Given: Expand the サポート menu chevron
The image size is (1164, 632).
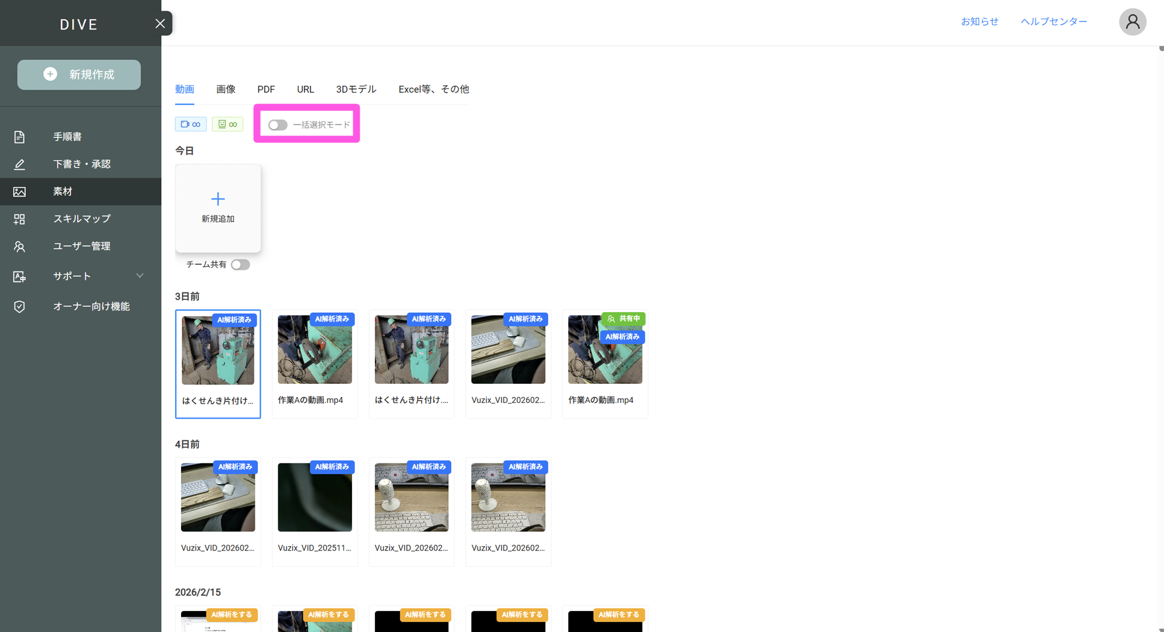Looking at the screenshot, I should pyautogui.click(x=140, y=276).
